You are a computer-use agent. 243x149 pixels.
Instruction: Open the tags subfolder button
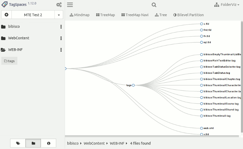[9, 61]
